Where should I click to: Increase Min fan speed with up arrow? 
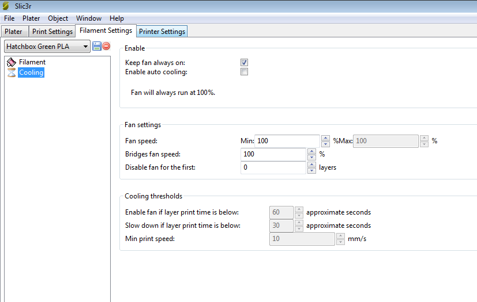click(x=325, y=138)
